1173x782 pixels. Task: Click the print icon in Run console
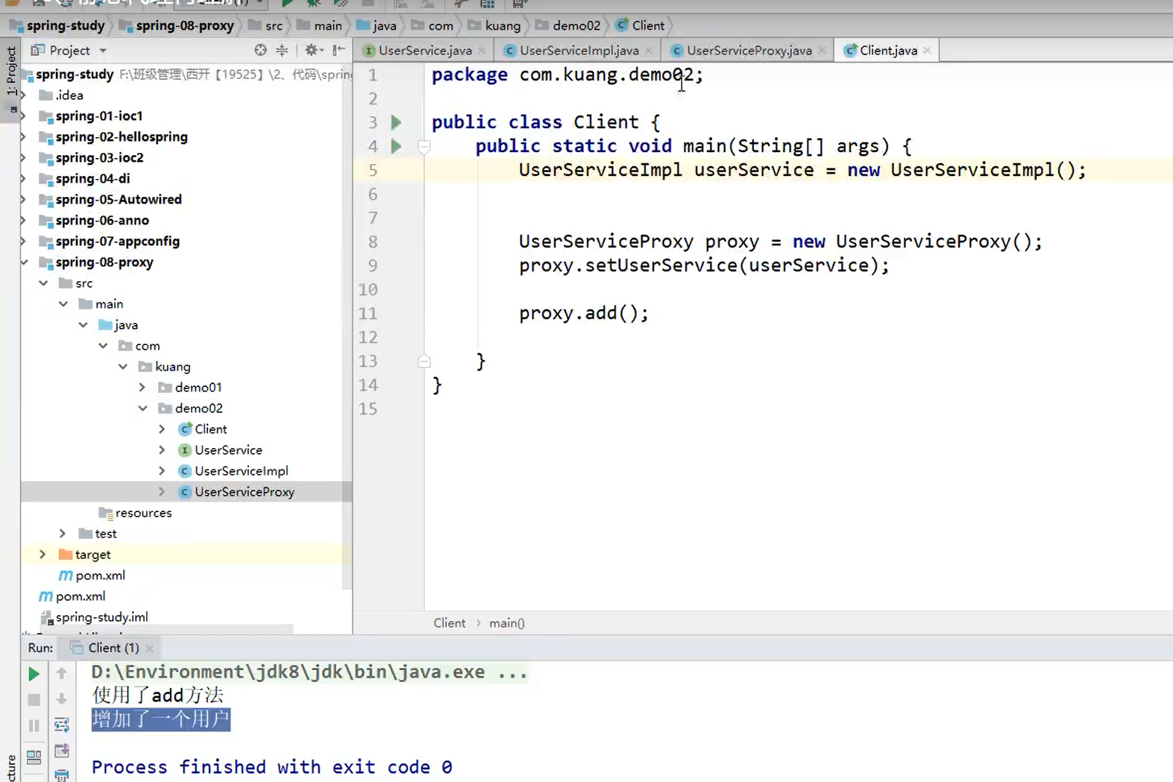point(62,775)
